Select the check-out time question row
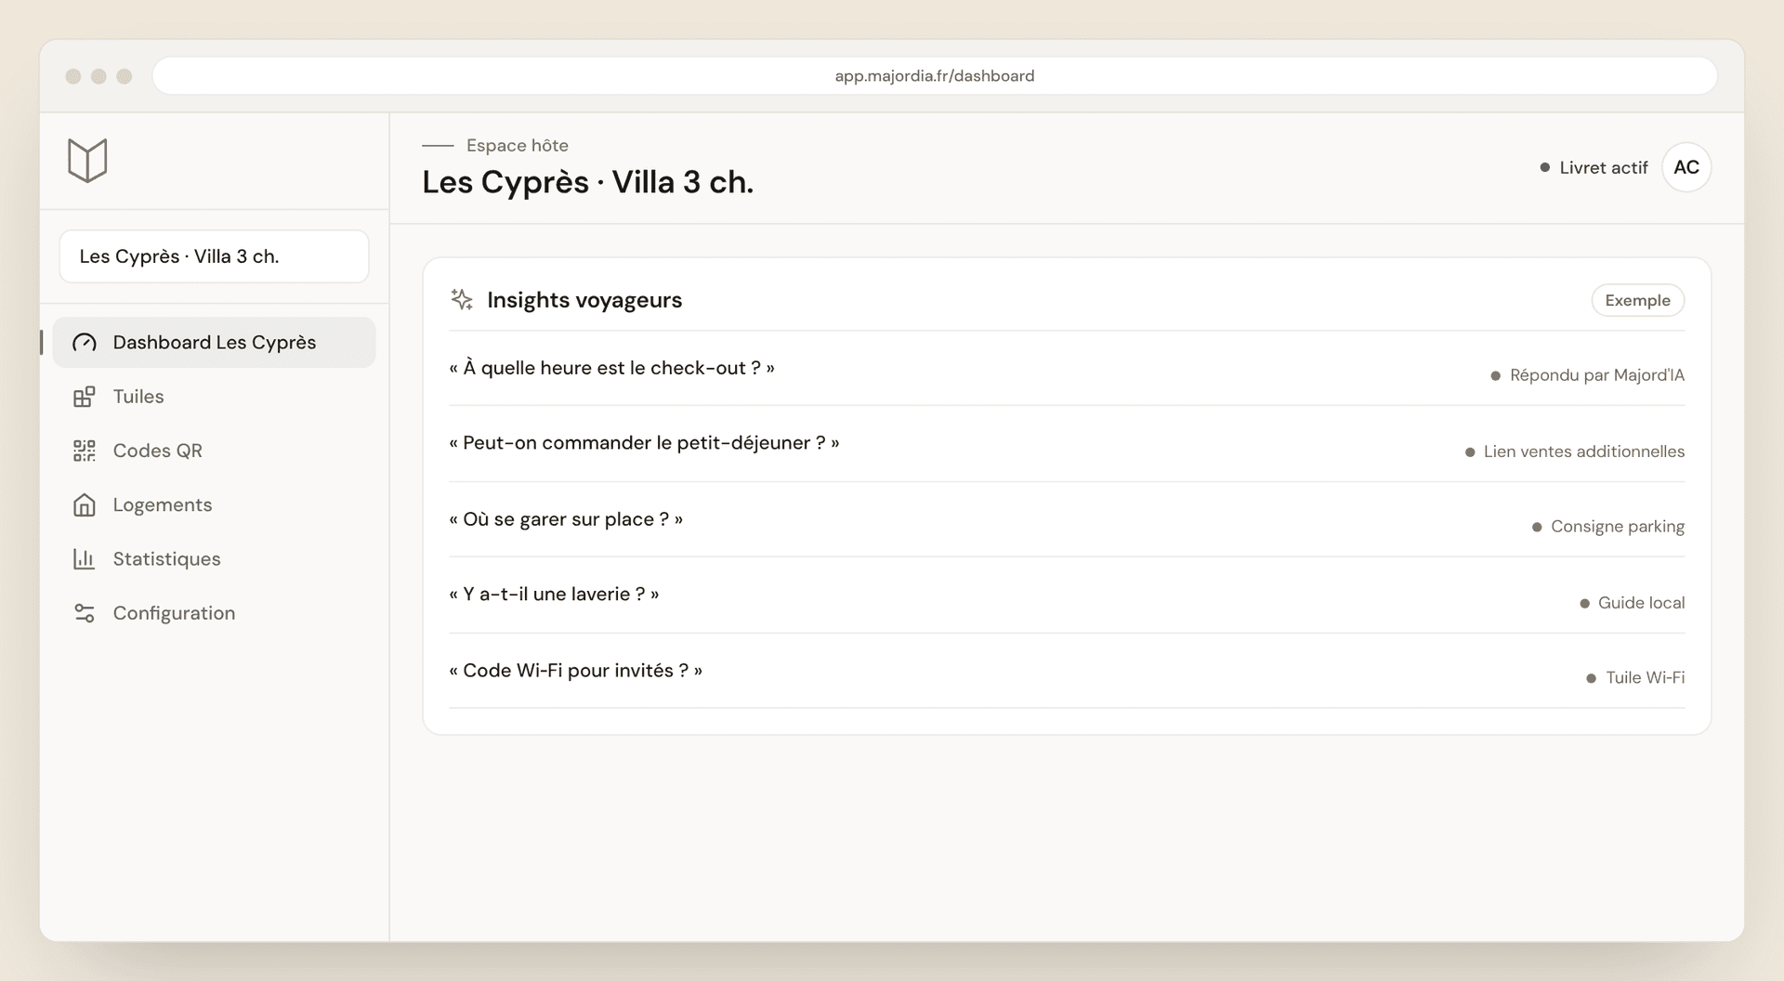 point(1067,368)
